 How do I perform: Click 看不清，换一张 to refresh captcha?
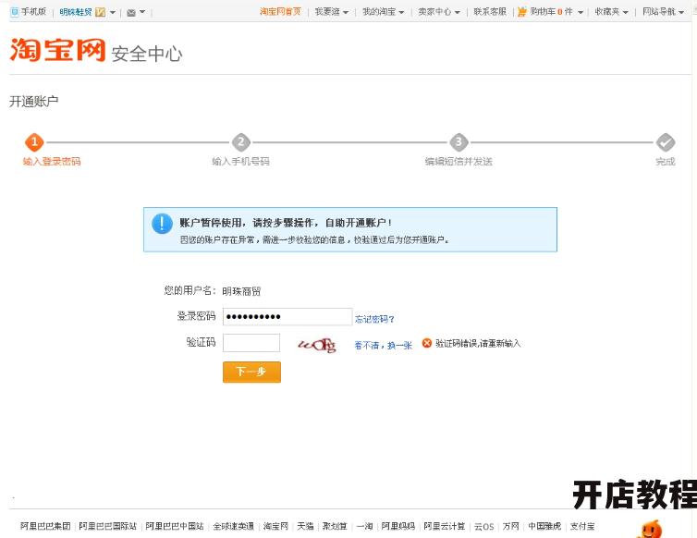(x=384, y=345)
